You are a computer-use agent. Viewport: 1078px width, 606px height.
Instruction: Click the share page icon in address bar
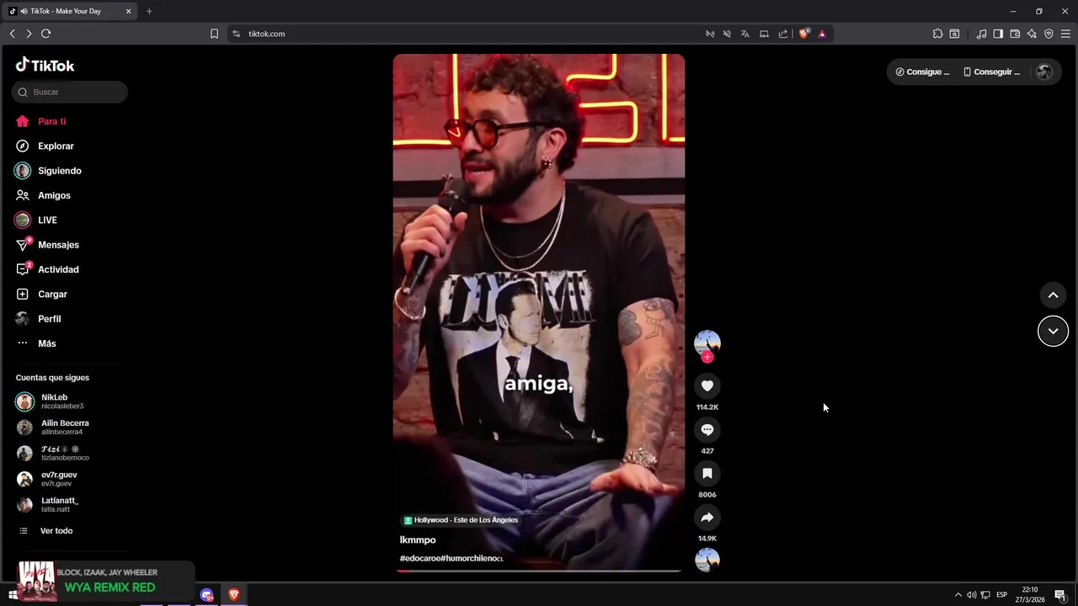(x=783, y=34)
